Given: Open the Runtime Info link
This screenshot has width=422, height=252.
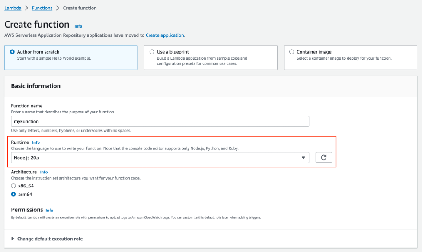Looking at the screenshot, I should 36,142.
